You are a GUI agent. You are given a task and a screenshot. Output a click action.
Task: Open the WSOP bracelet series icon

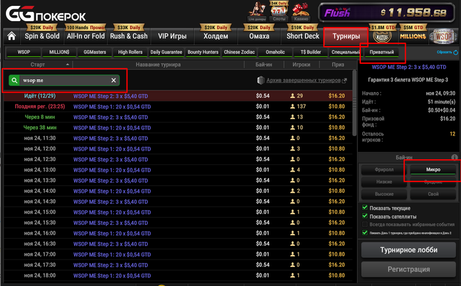pos(443,36)
